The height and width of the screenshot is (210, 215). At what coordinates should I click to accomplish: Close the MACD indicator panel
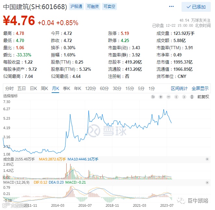[207, 183]
